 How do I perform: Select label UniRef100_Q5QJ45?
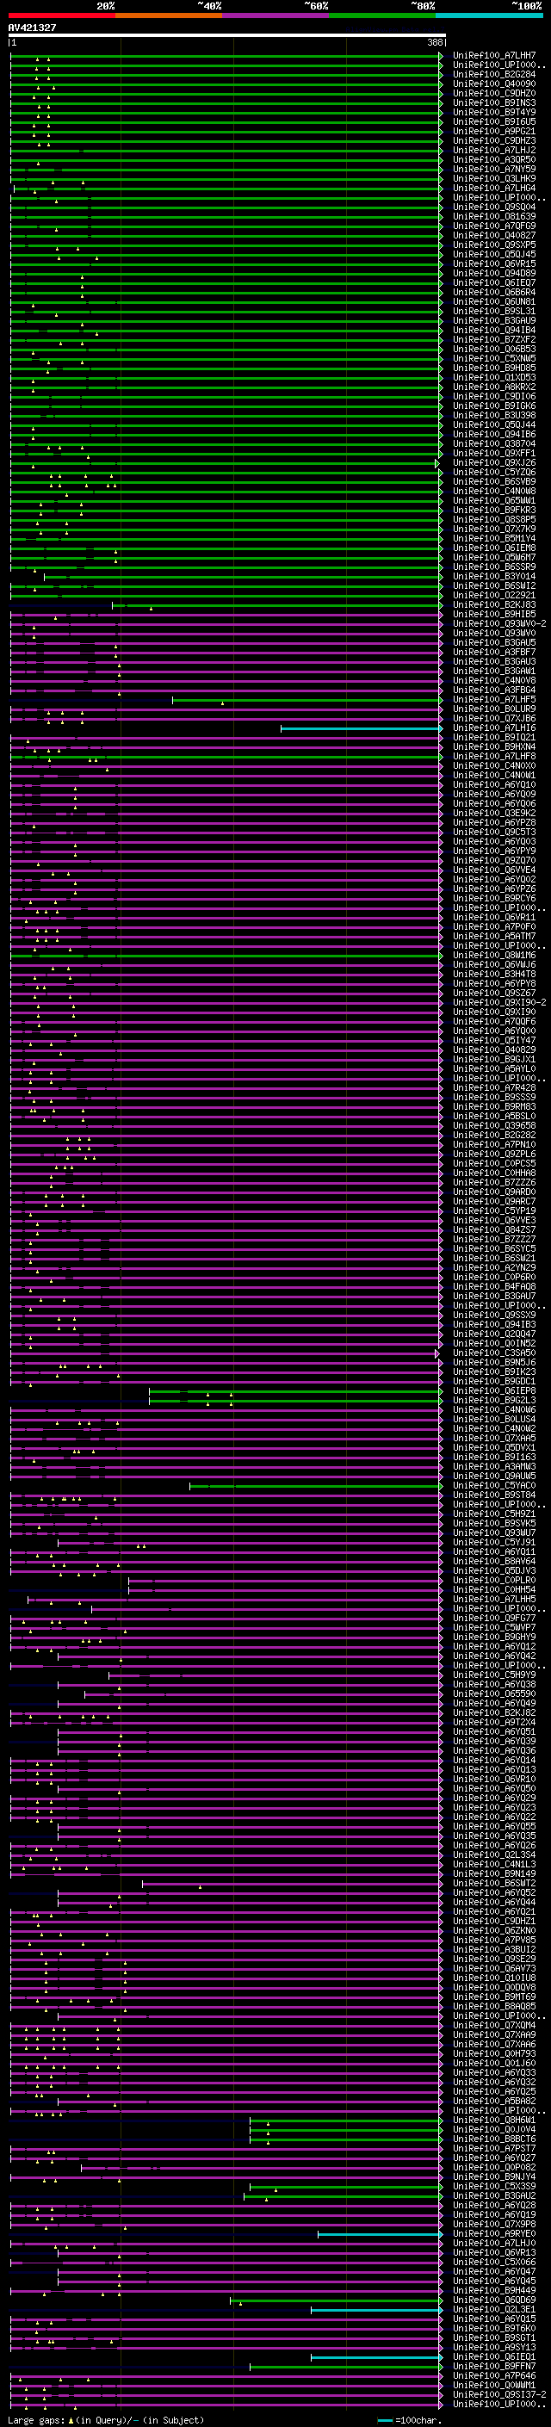click(x=494, y=254)
